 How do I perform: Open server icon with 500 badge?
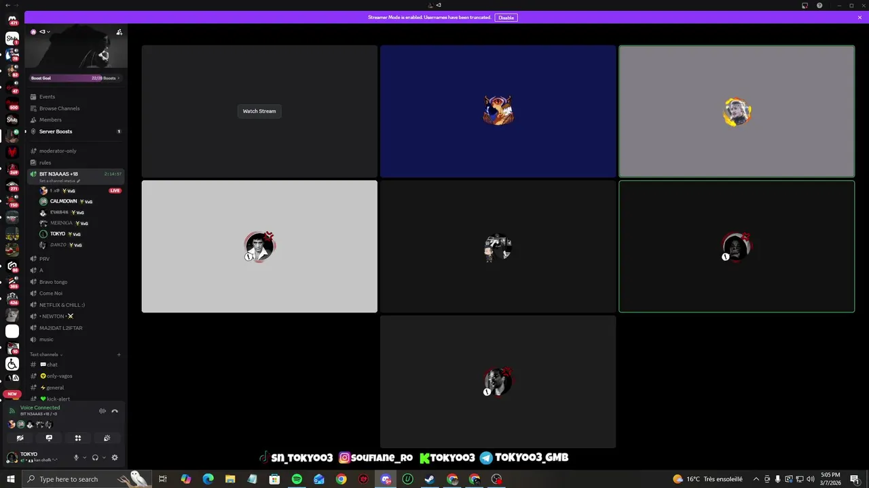(x=12, y=104)
